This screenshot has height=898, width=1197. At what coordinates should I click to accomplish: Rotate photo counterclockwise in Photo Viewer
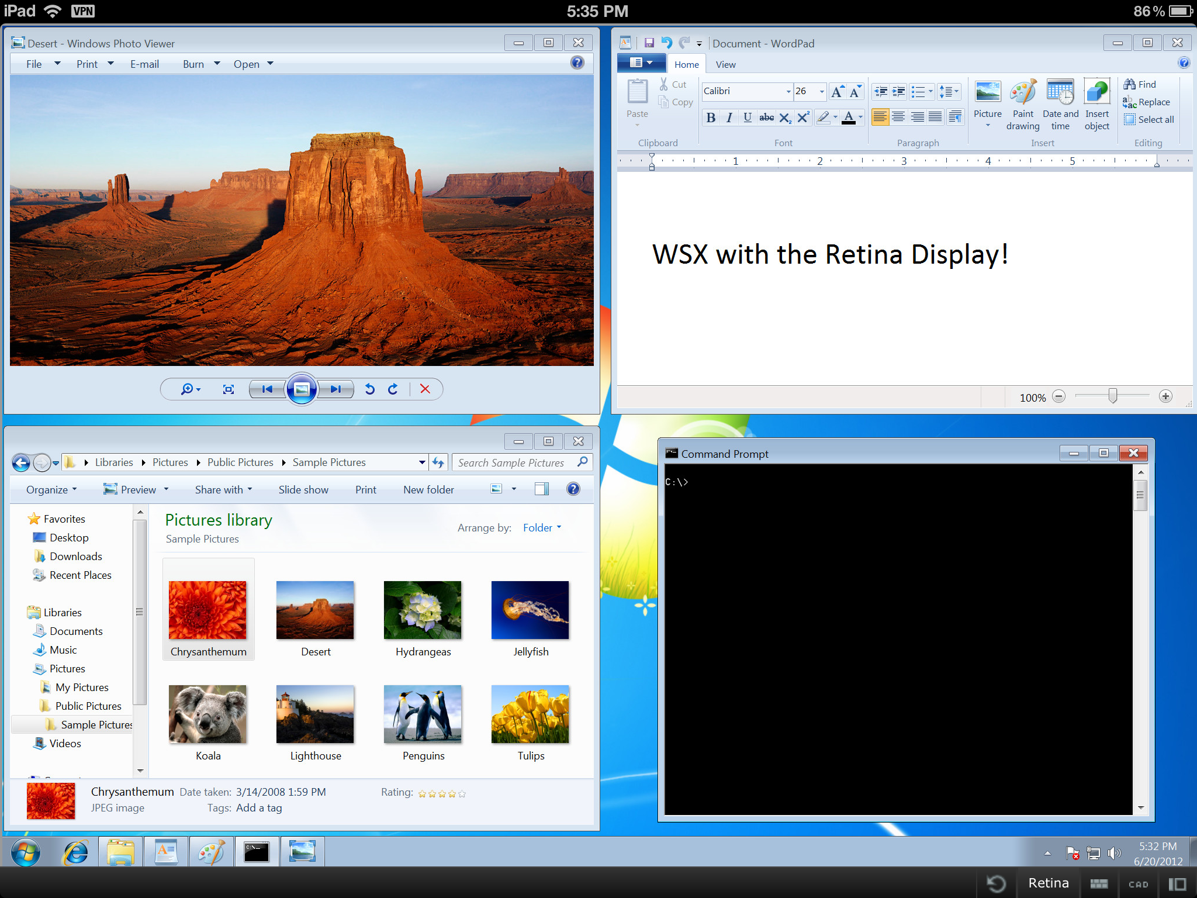point(369,389)
